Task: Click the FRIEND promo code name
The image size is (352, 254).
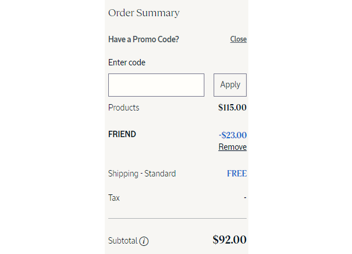Action: [122, 134]
